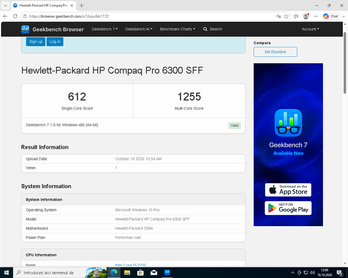This screenshot has width=348, height=278.
Task: Open Edge settings and more menu
Action: 316,17
